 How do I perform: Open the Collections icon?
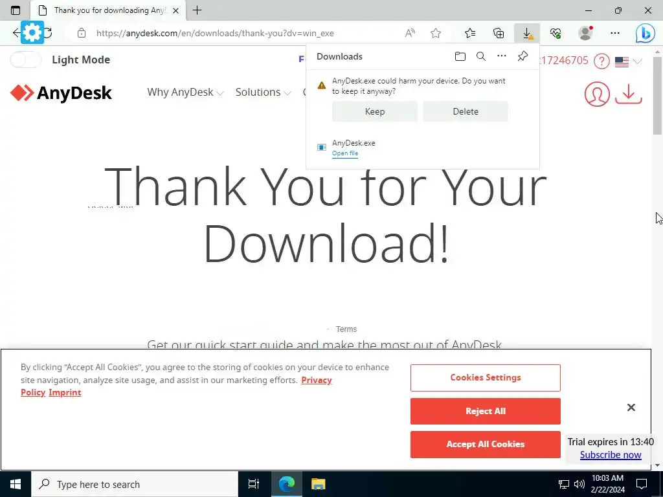[x=499, y=33]
